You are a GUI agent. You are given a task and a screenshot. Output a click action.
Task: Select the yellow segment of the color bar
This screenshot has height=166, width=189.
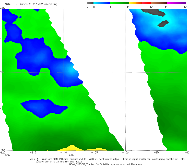point(132,3)
